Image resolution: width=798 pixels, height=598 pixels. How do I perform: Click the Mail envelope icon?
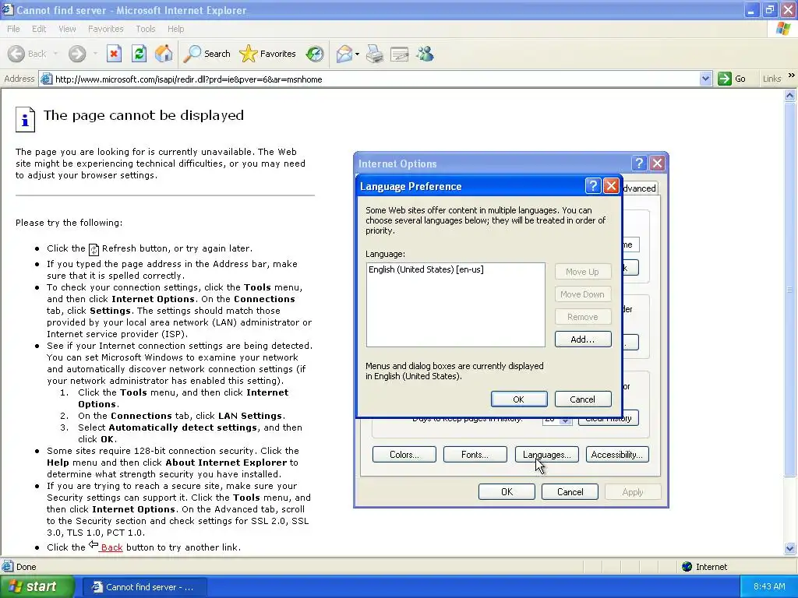tap(344, 54)
